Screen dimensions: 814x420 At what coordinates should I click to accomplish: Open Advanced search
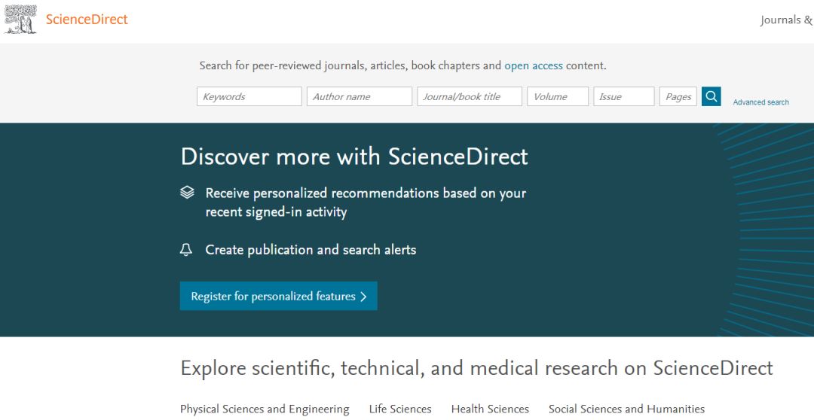point(761,102)
